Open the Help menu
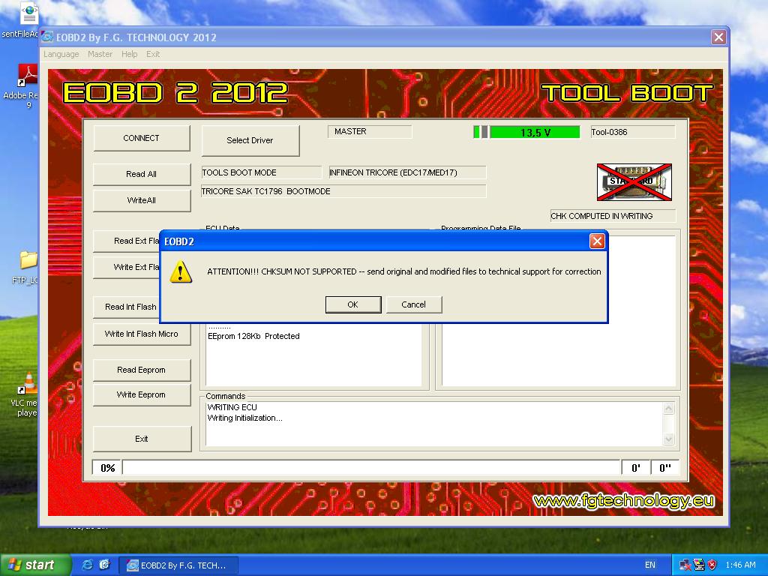The width and height of the screenshot is (768, 576). (129, 54)
